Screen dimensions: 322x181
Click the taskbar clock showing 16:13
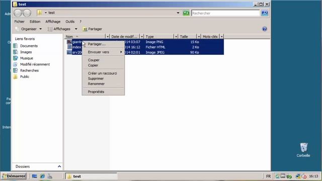point(313,176)
